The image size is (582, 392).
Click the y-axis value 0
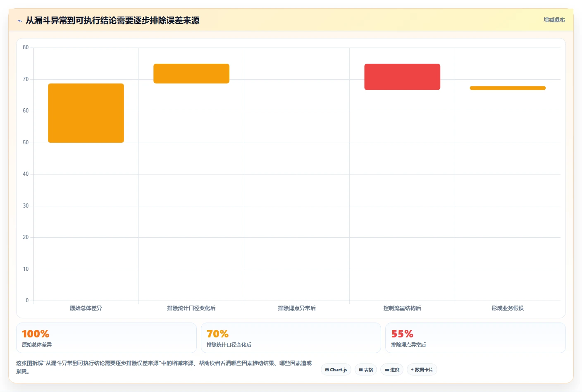tap(27, 301)
